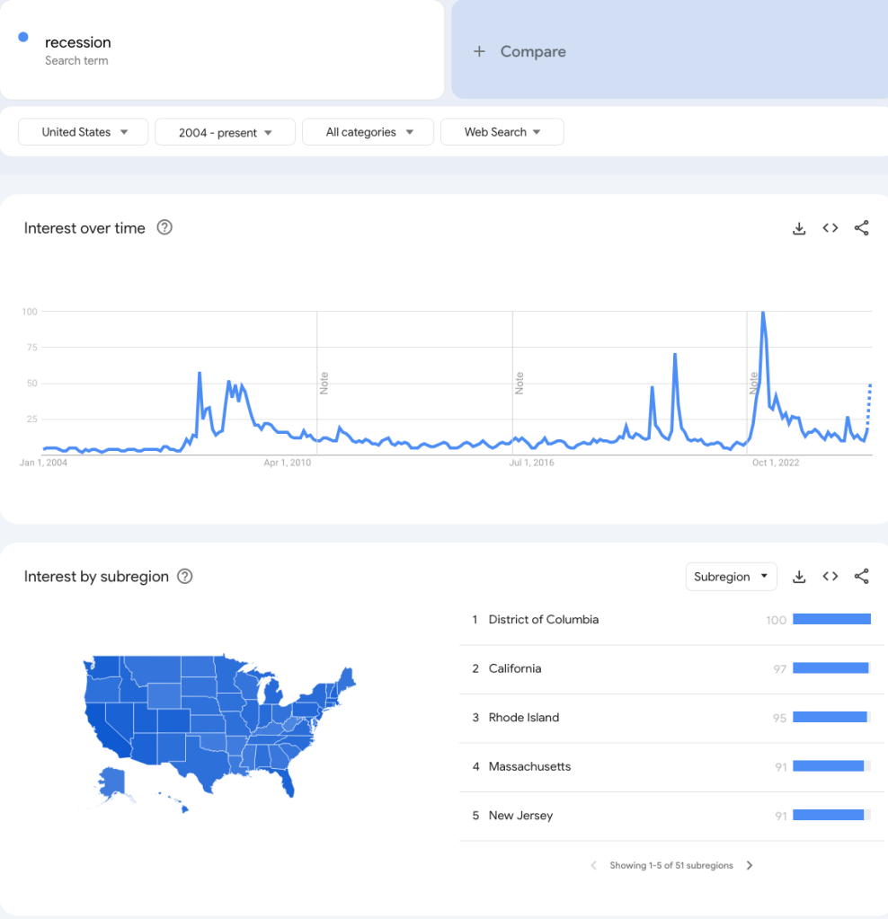Download the Interest over time data
Viewport: 888px width, 919px height.
pyautogui.click(x=799, y=228)
